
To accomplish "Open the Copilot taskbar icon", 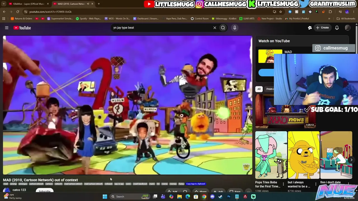I will (171, 197).
